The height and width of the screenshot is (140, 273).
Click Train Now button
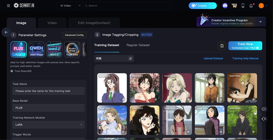(245, 46)
